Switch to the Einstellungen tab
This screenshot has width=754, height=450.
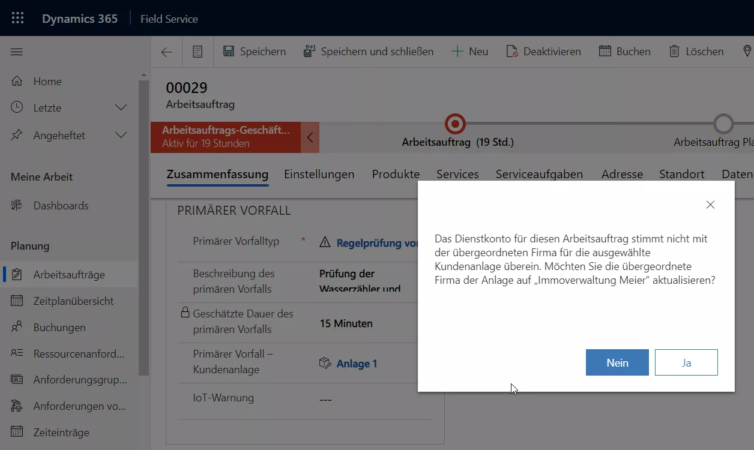(319, 175)
